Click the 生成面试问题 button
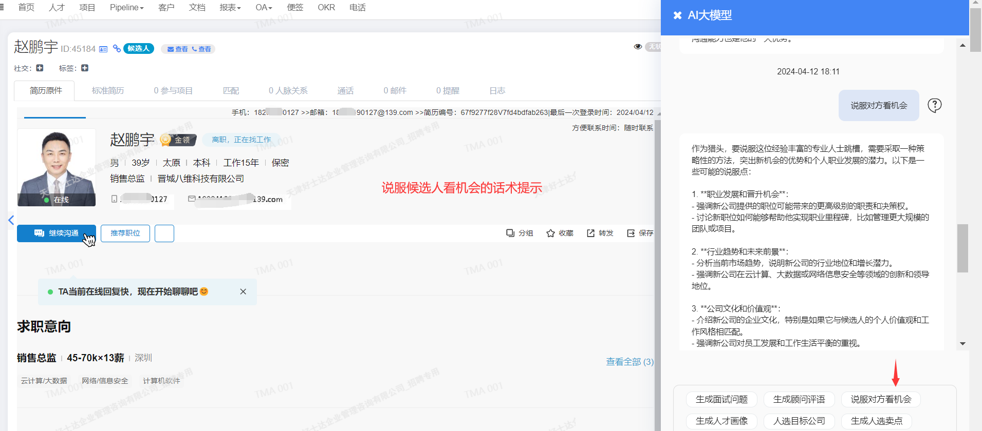The height and width of the screenshot is (431, 982). (721, 399)
